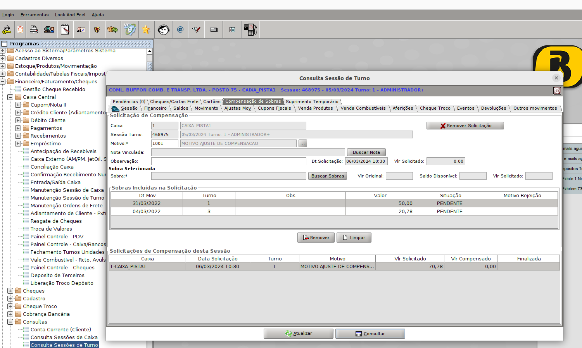582x348 pixels.
Task: Open the printer tool in toolbar
Action: point(34,29)
